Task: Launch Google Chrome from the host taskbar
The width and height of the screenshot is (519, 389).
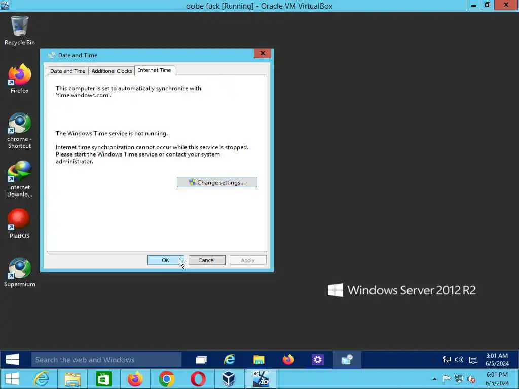Action: click(x=166, y=379)
